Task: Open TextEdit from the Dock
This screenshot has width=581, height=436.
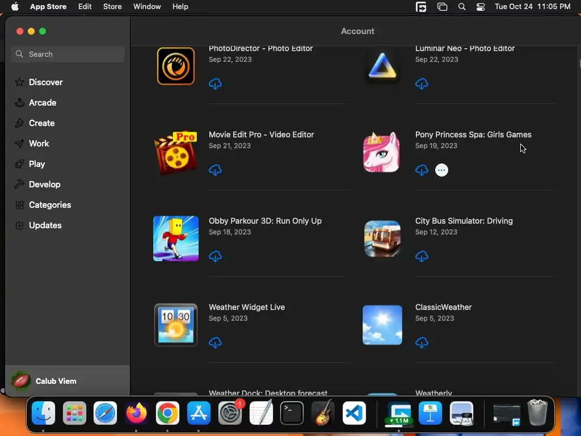Action: (261, 413)
